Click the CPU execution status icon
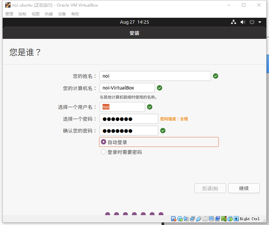The width and height of the screenshot is (269, 225). coord(224,219)
